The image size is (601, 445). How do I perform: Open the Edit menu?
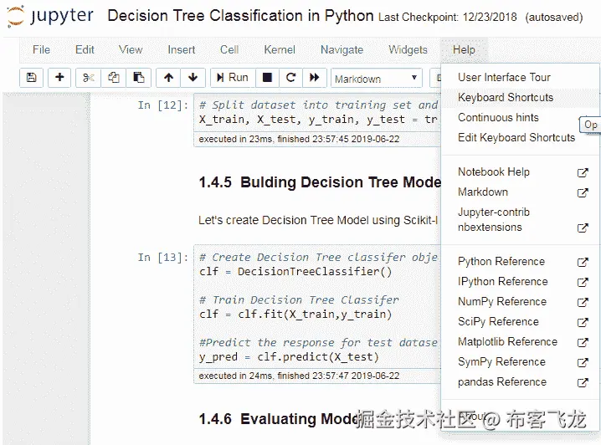[x=85, y=50]
